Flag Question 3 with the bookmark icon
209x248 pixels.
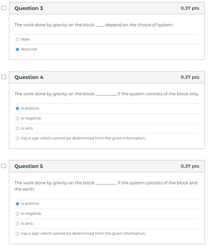coord(4,8)
